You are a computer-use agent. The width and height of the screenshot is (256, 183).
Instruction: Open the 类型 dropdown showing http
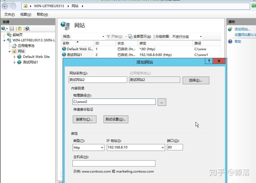click(102, 147)
